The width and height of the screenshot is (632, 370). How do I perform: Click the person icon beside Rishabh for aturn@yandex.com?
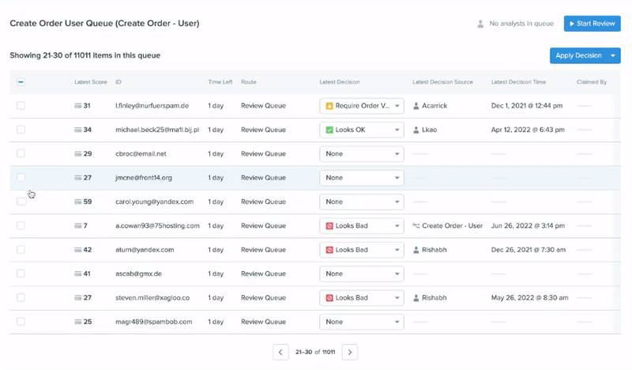(x=416, y=250)
